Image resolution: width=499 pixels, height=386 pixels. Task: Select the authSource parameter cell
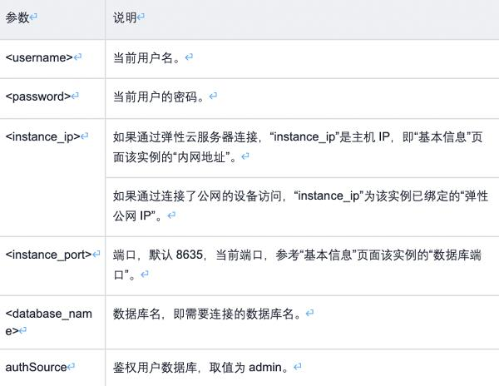(36, 366)
